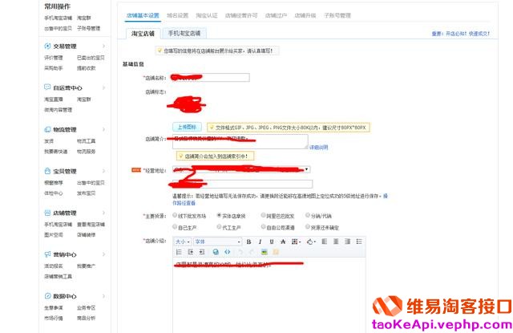Insert a hyperlink using the globe icon
Image resolution: width=513 pixels, height=333 pixels.
coord(216,252)
